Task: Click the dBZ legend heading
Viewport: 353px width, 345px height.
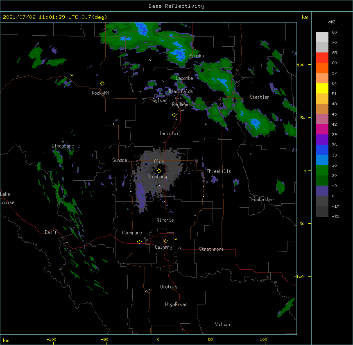Action: click(332, 22)
